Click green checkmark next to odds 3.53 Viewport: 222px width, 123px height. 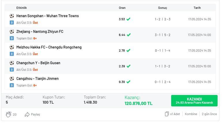[x=128, y=19]
